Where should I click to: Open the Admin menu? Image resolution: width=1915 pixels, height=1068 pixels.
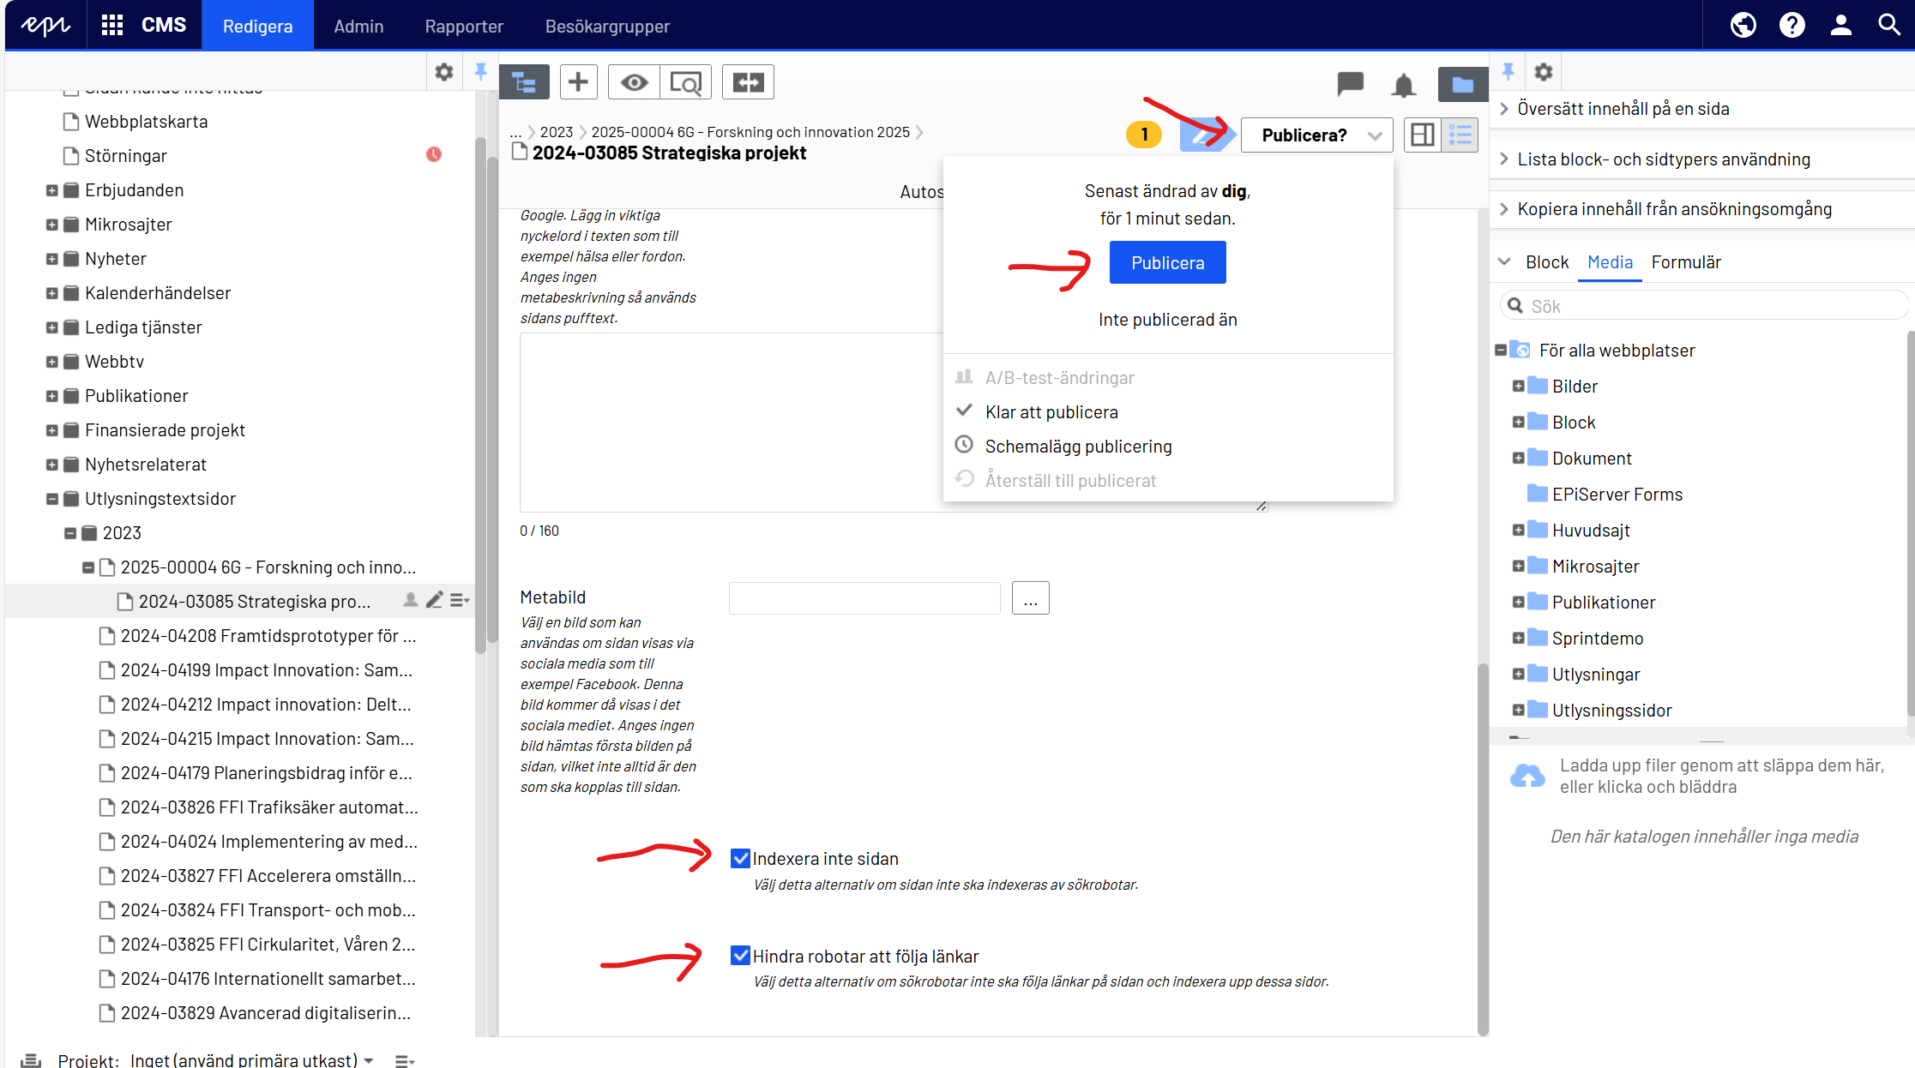[x=358, y=26]
